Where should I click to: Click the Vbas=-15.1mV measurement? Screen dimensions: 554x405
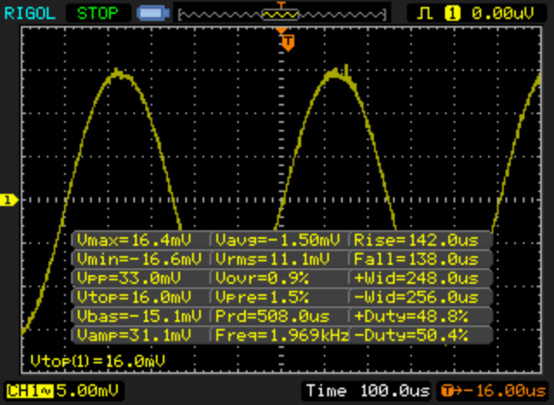point(139,316)
